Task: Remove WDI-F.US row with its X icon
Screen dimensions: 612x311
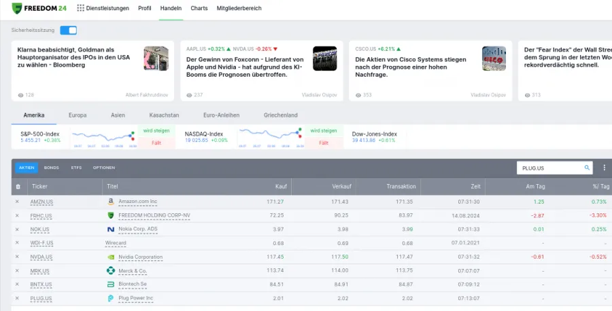Action: click(x=17, y=243)
